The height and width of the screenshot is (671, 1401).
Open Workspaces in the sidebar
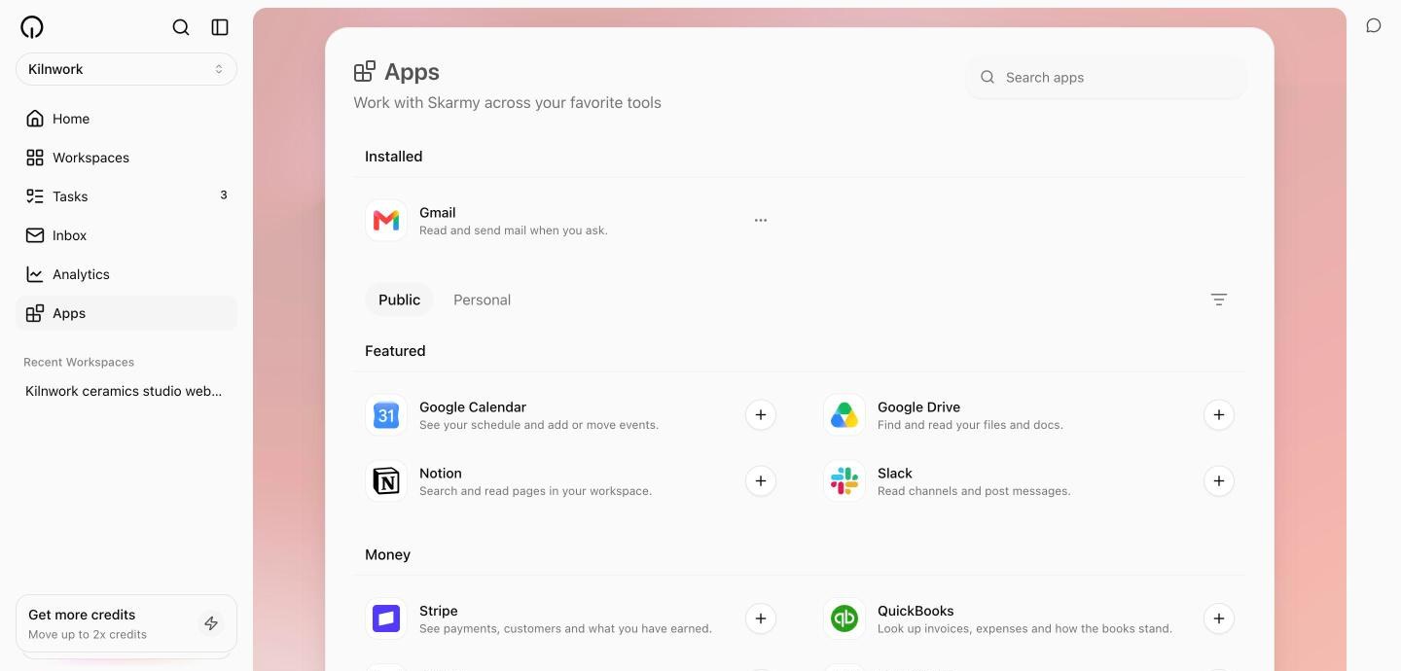(x=126, y=158)
